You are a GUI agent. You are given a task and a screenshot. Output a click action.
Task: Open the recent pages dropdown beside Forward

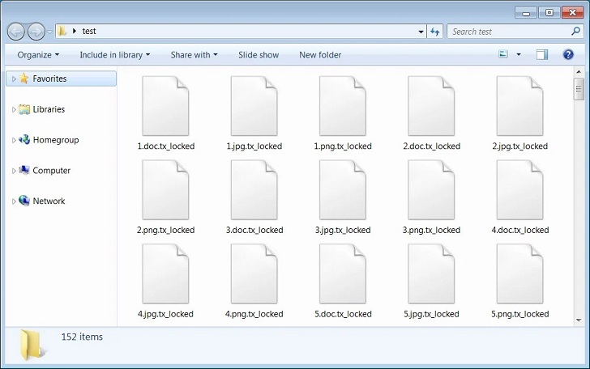pyautogui.click(x=49, y=32)
